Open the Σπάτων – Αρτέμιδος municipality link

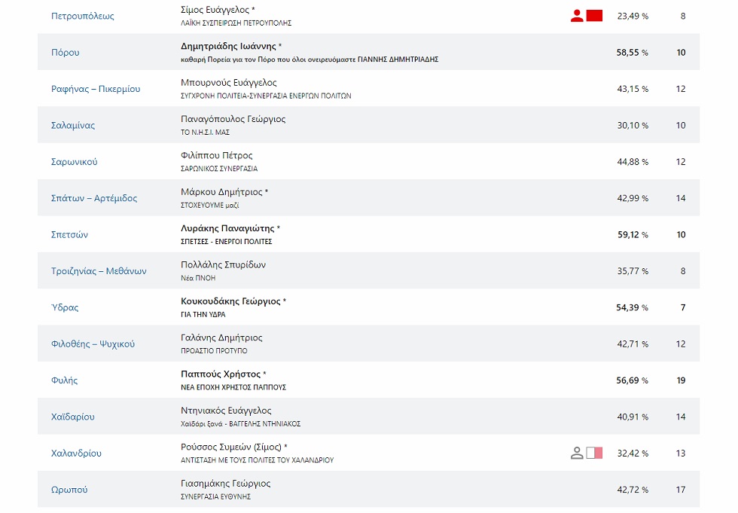click(94, 198)
